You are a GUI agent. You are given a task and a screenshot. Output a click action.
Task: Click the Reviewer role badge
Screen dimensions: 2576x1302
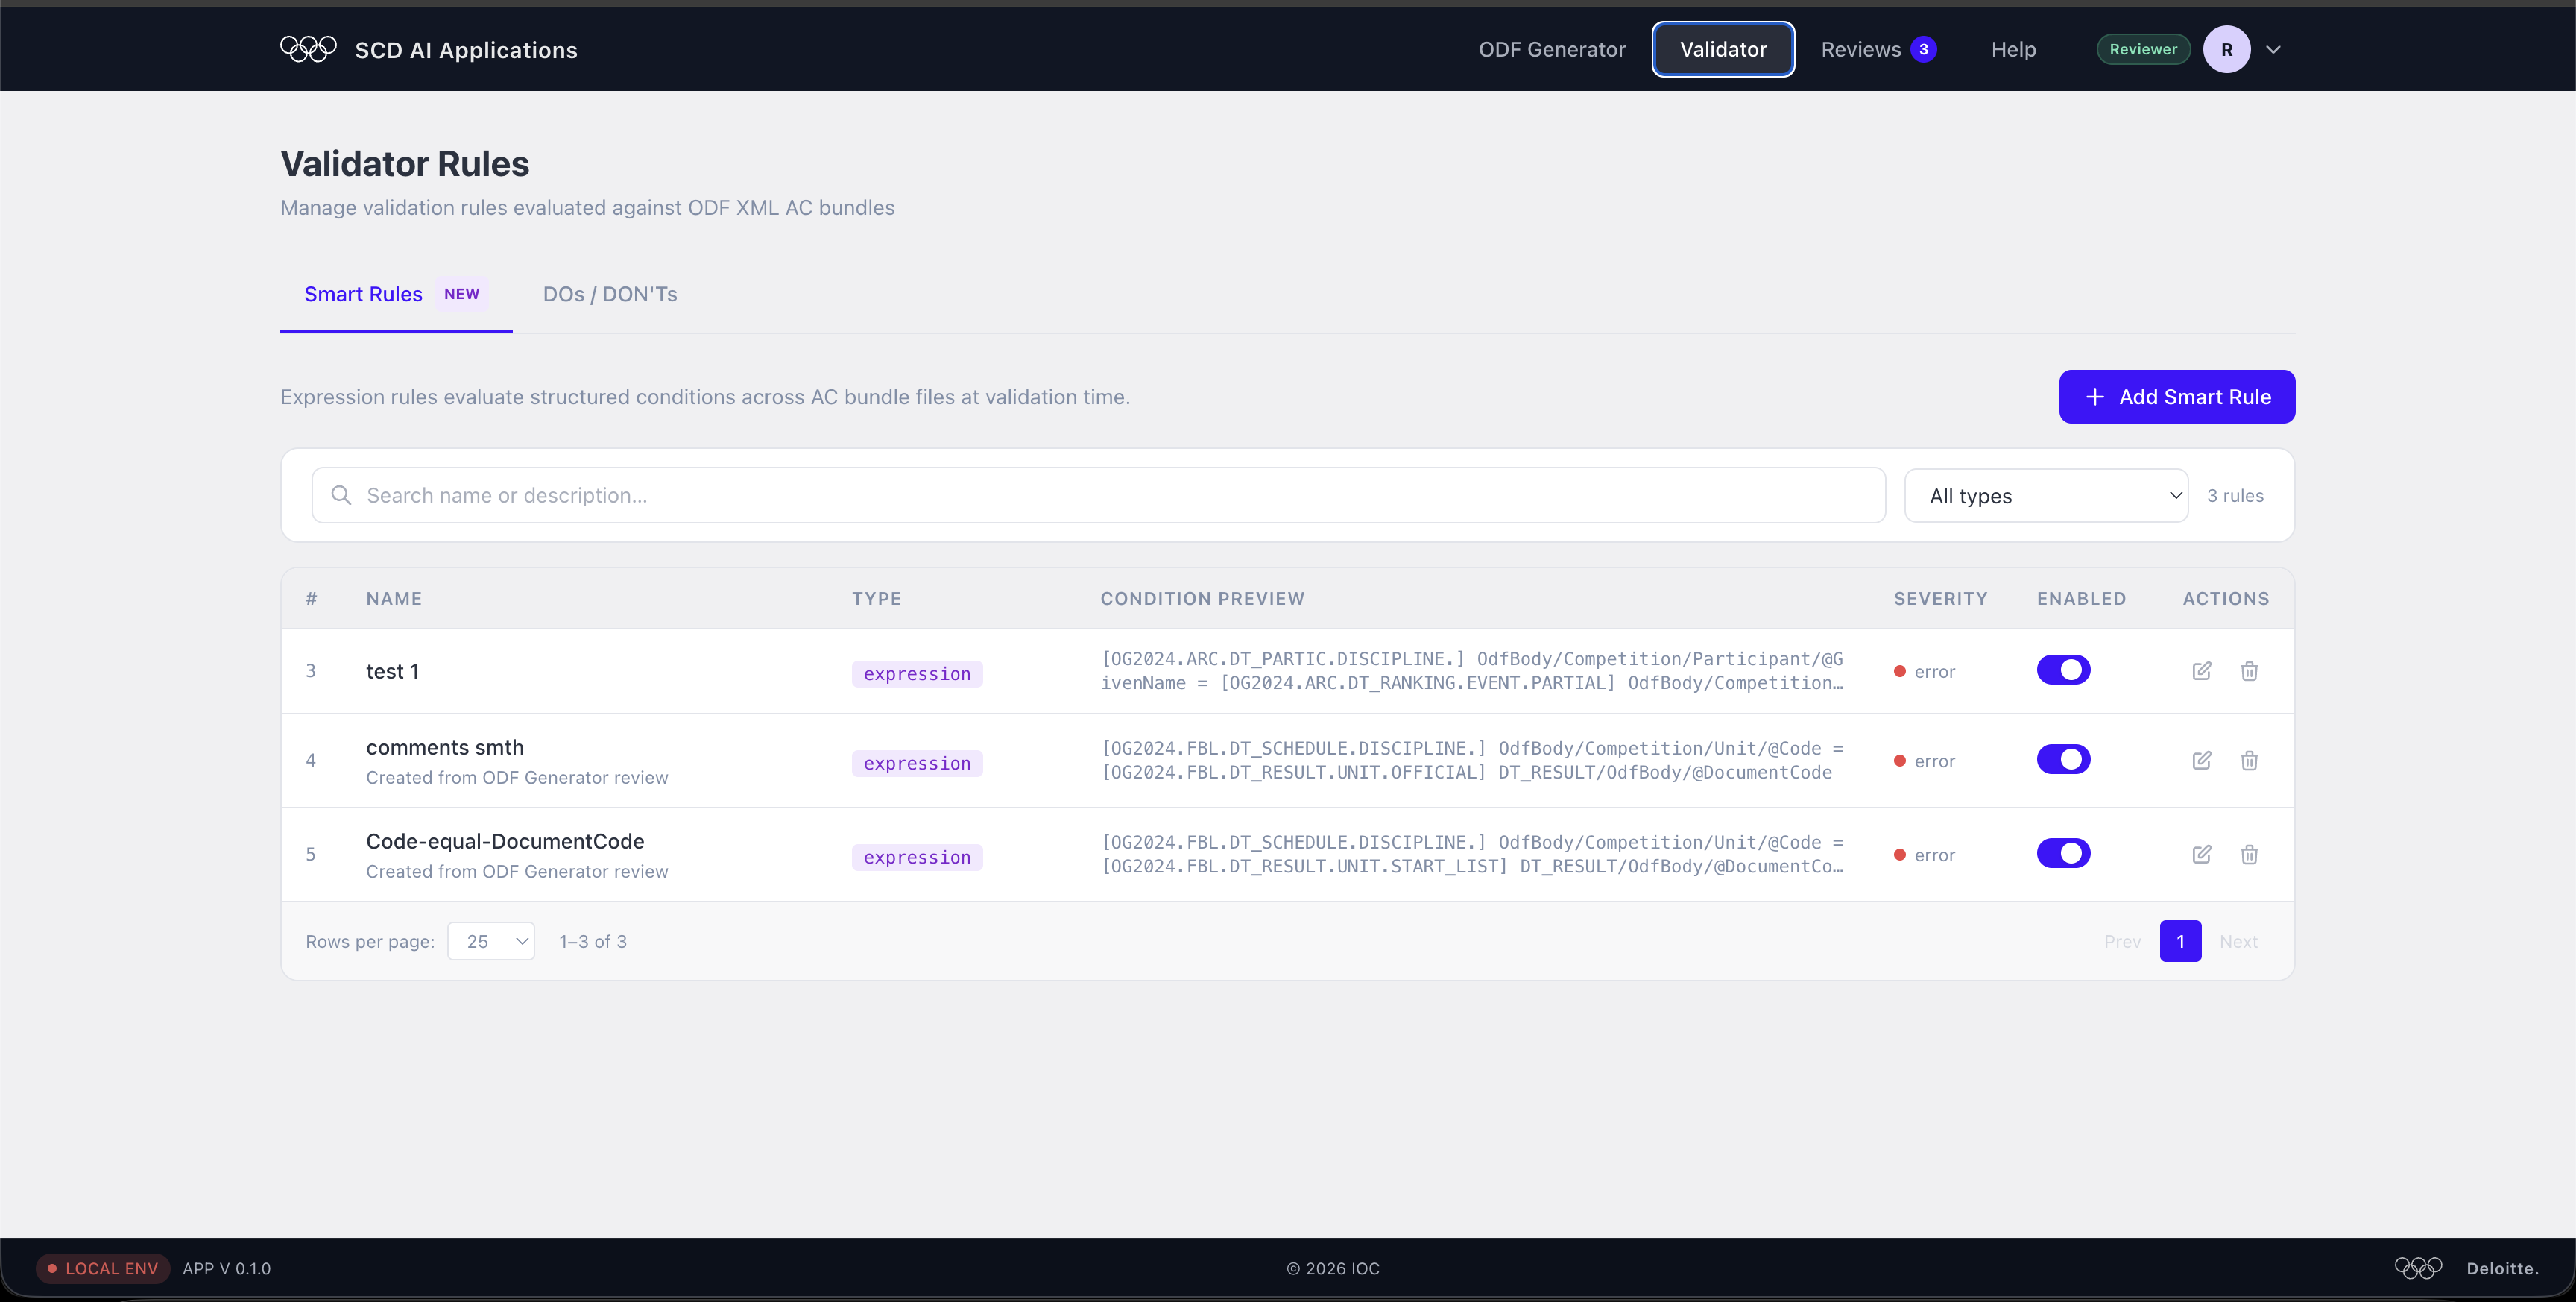tap(2143, 49)
